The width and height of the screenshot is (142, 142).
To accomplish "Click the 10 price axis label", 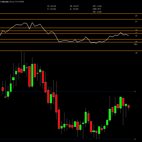I will (x=136, y=53).
